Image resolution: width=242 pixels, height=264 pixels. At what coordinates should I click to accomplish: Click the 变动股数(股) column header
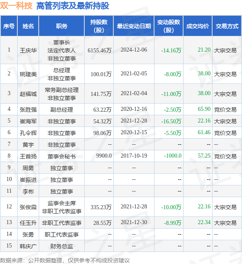[169, 26]
